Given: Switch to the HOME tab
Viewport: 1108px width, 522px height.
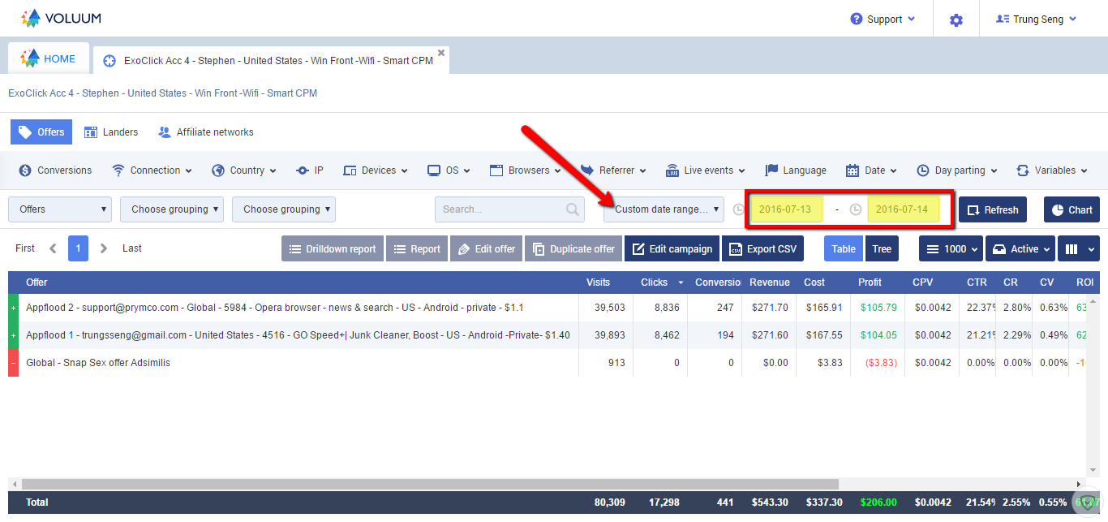Looking at the screenshot, I should pos(49,58).
